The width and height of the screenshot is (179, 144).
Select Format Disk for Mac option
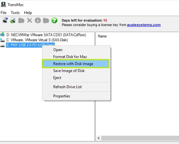coord(70,57)
